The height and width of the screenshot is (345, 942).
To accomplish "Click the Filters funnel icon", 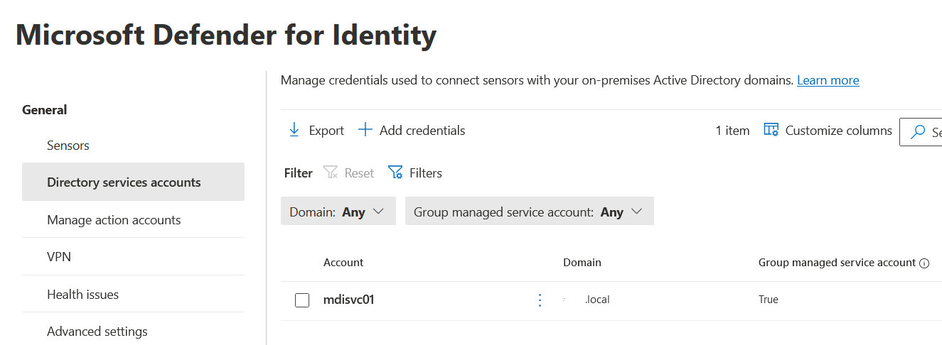I will pos(395,172).
